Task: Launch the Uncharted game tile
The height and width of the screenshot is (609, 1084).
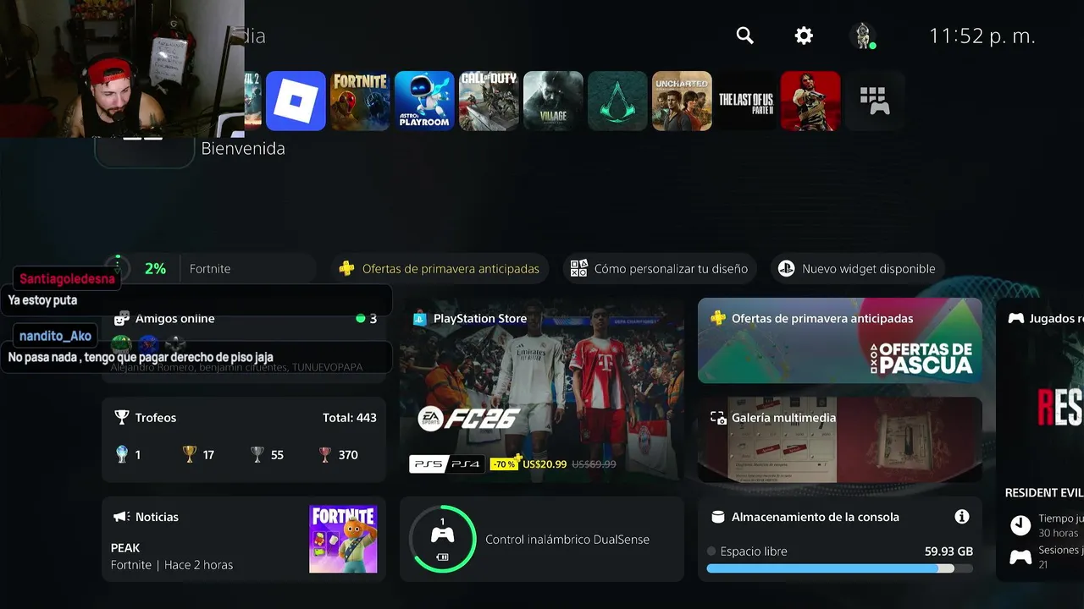Action: coord(682,101)
